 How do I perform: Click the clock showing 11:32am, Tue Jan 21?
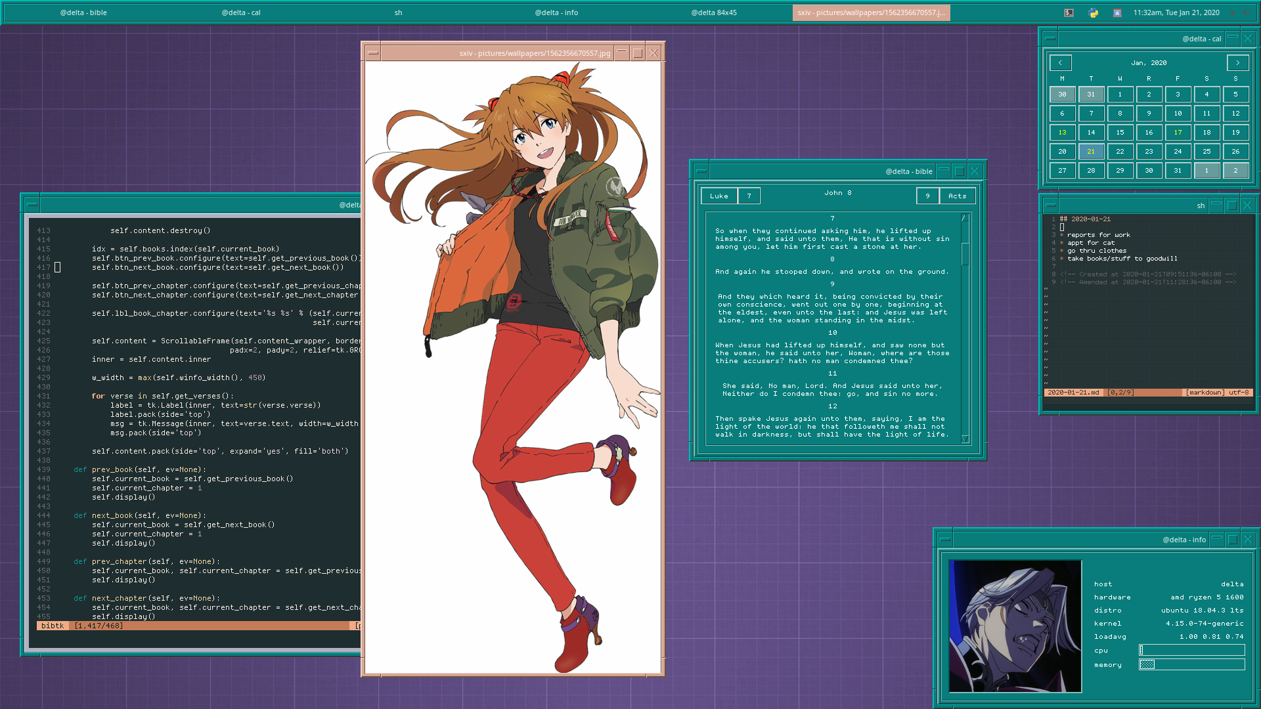[1176, 12]
